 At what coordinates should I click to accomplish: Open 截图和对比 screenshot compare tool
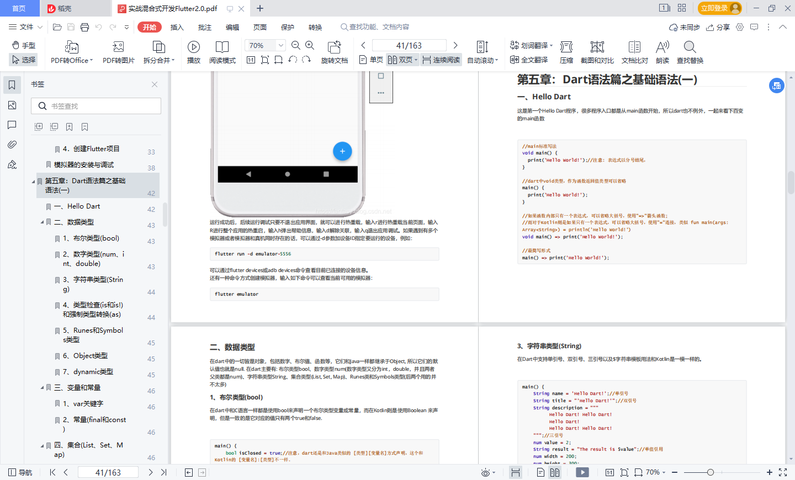[597, 52]
